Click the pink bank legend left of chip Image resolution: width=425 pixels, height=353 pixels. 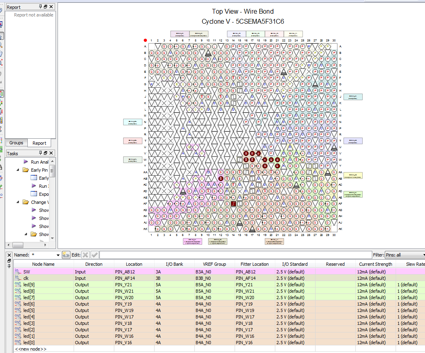coord(132,141)
